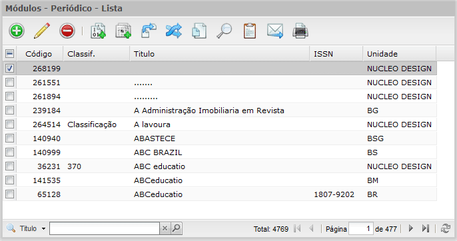Check the ABC BRAZIL row checkbox
This screenshot has height=241, width=457.
coord(9,152)
